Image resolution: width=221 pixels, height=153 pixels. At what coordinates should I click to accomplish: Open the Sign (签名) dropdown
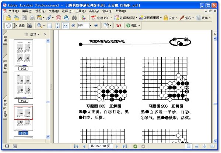tap(187, 18)
